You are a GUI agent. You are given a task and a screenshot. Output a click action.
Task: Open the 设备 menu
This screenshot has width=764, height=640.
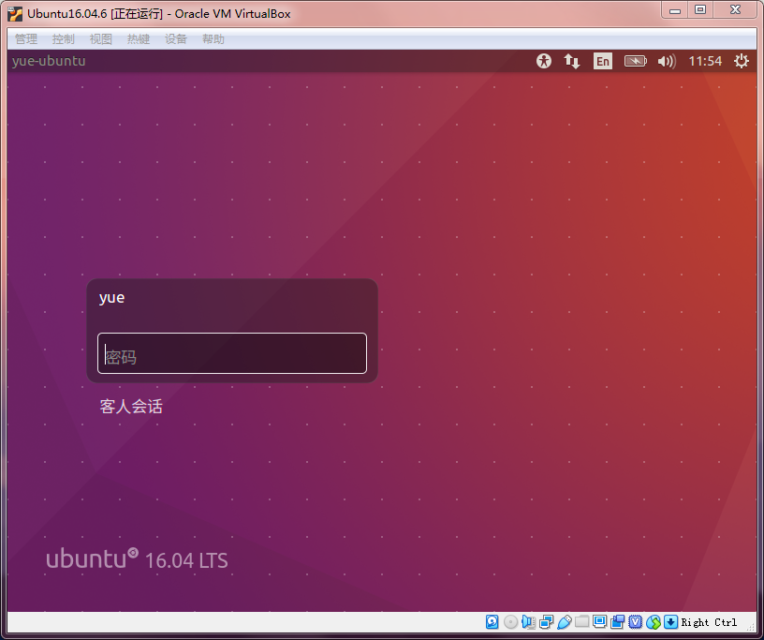click(x=176, y=39)
